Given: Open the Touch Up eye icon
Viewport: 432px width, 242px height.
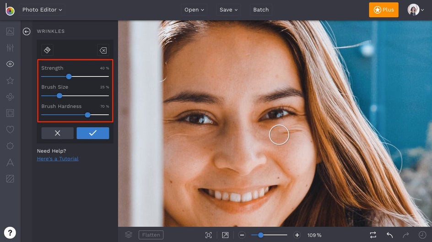Looking at the screenshot, I should pos(10,64).
